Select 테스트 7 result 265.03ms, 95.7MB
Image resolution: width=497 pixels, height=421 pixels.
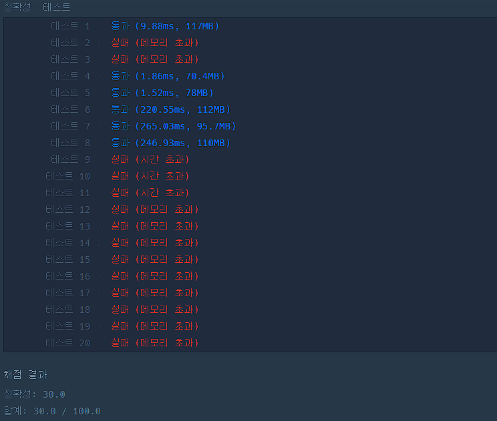174,126
